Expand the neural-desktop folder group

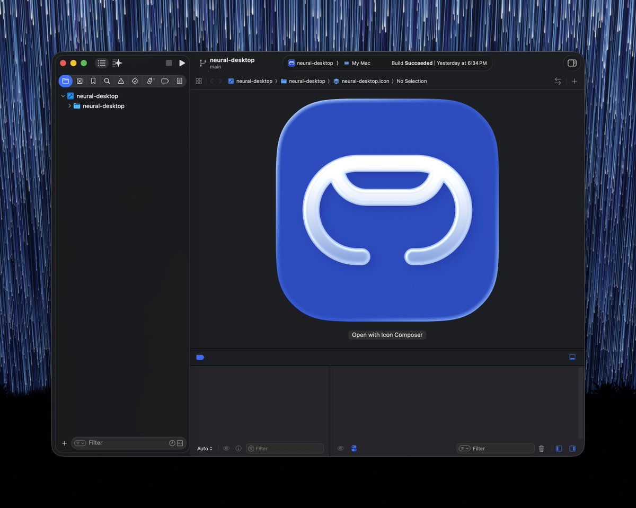69,106
